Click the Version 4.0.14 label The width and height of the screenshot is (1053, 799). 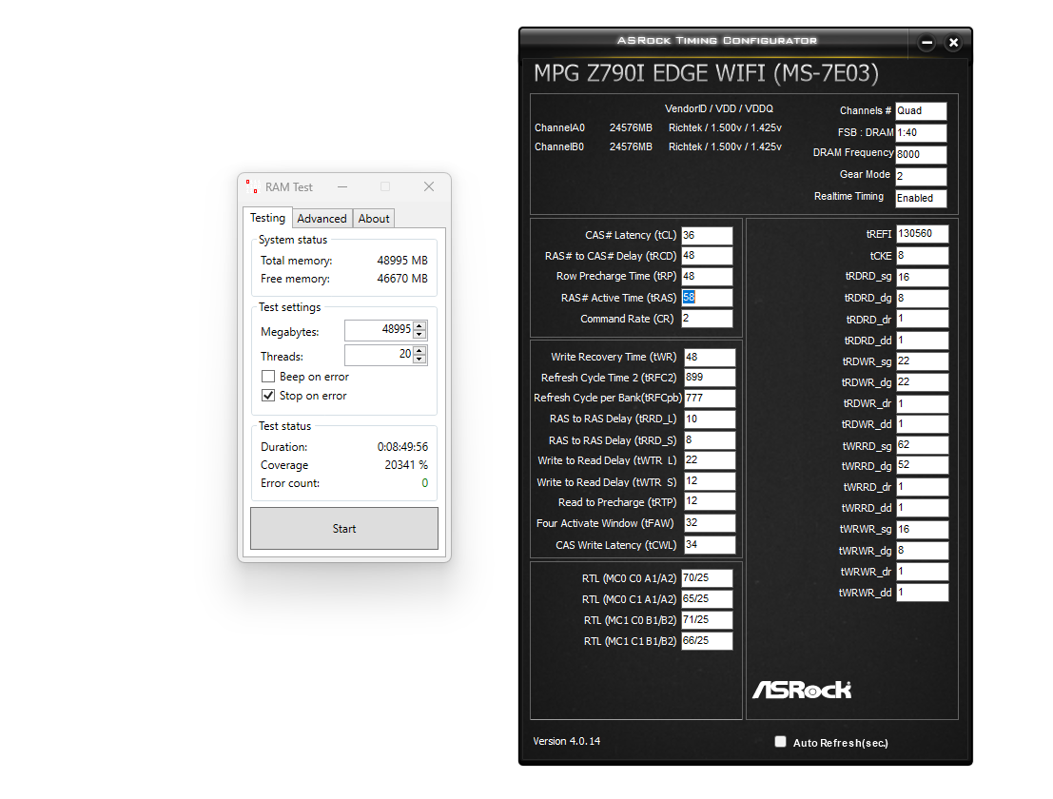point(567,741)
